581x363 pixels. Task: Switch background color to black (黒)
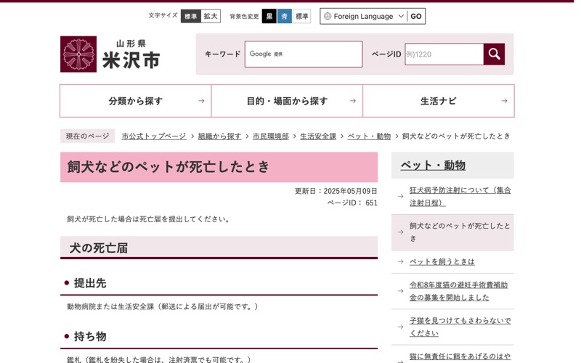coord(269,16)
